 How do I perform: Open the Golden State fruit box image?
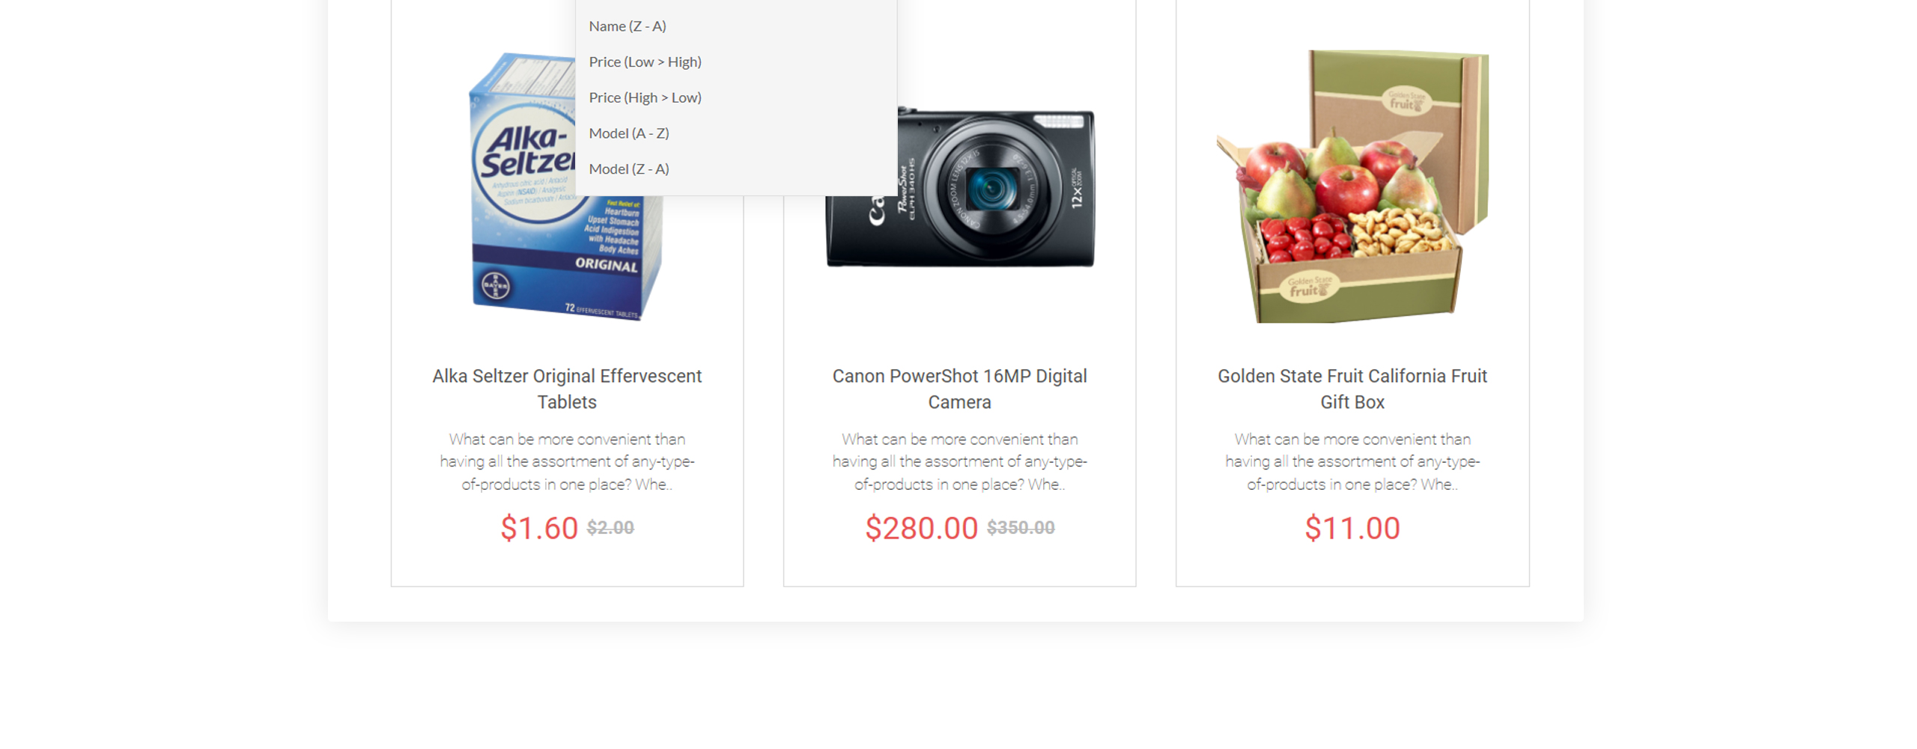pos(1351,187)
